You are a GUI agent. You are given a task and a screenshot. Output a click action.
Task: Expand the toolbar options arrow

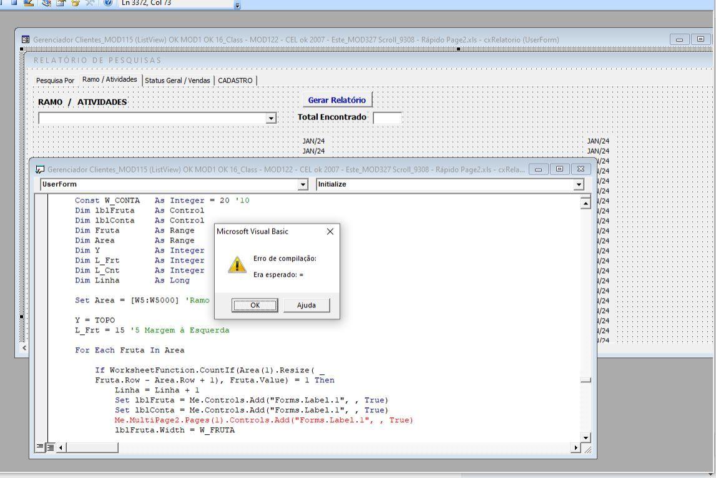pos(237,6)
